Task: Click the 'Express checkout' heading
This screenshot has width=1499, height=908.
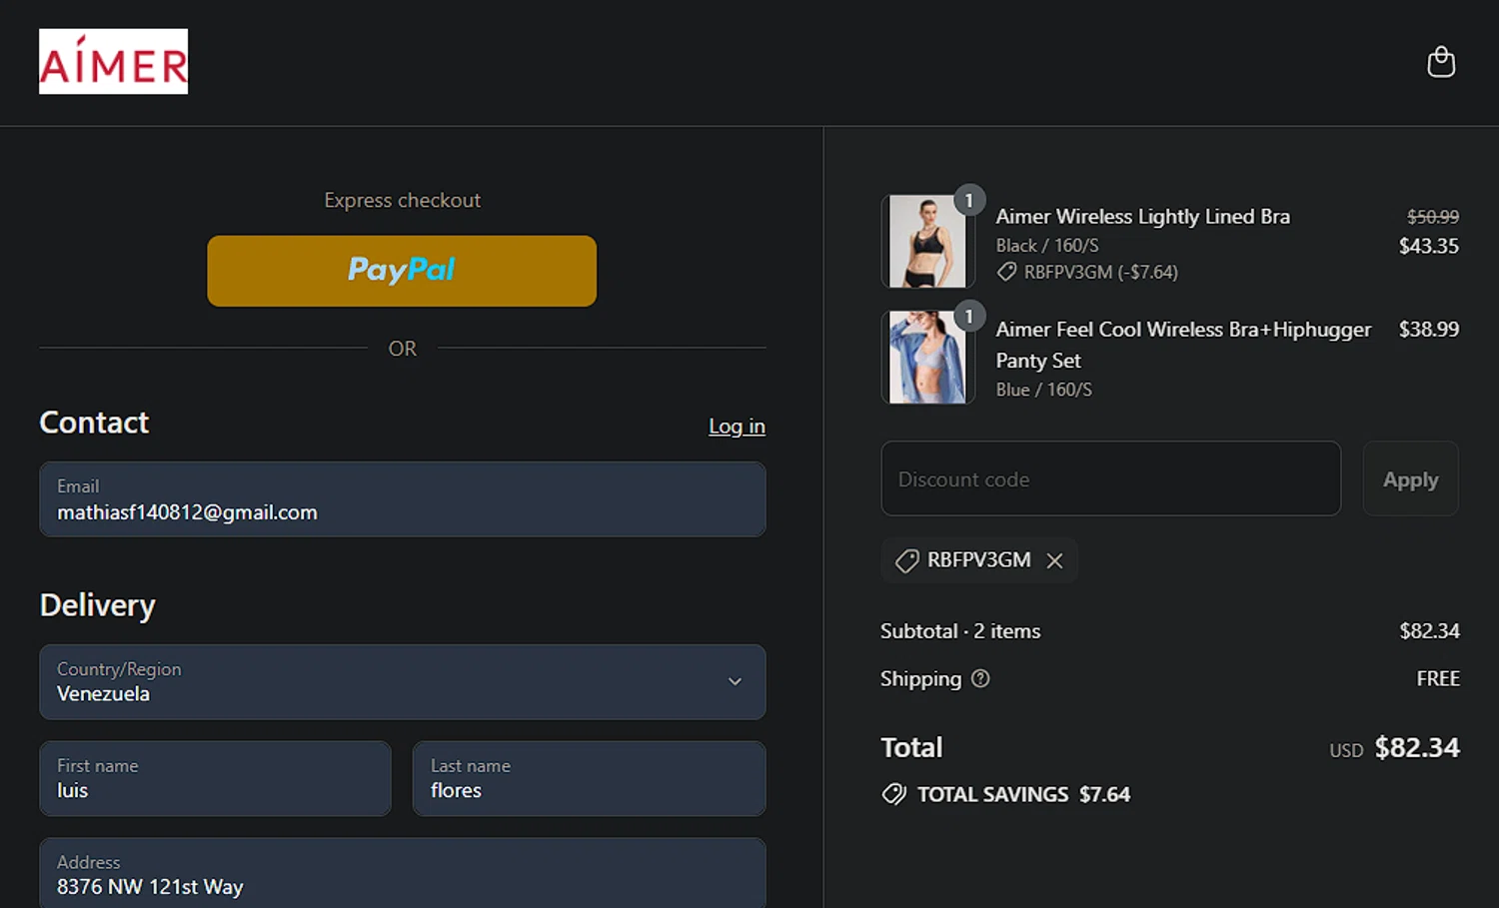Action: click(402, 200)
